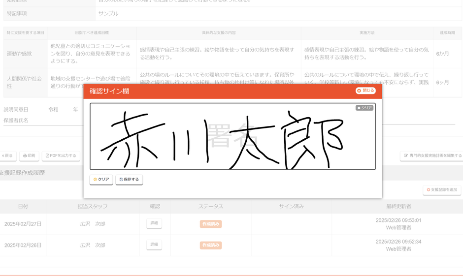This screenshot has width=463, height=278.
Task: Click the 担当スタッフ column header
Action: (x=93, y=206)
